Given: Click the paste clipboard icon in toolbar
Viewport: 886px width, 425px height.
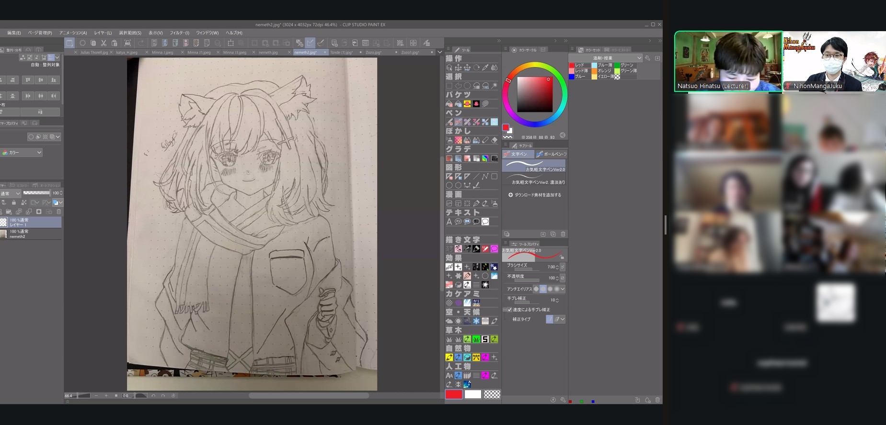Looking at the screenshot, I should 114,43.
